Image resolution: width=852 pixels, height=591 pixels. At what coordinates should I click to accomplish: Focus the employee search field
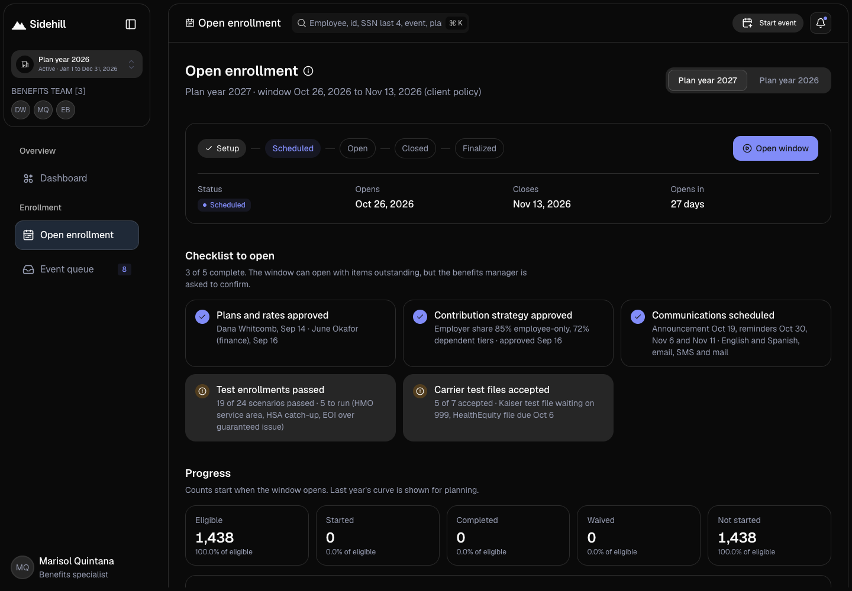[380, 23]
